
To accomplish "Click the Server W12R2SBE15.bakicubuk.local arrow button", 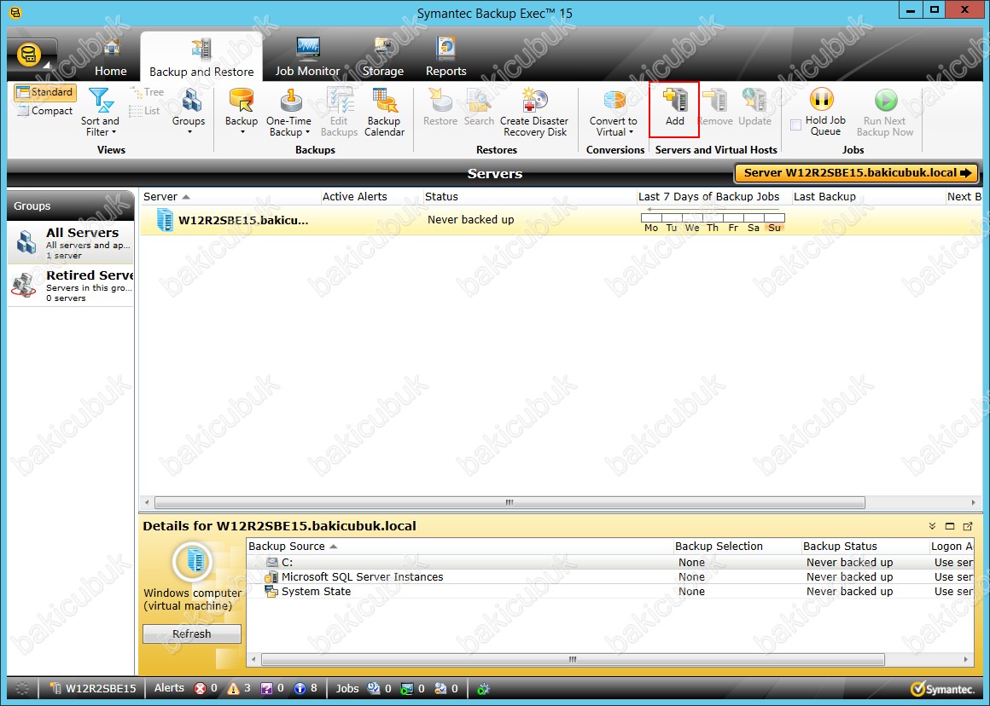I will [x=857, y=173].
